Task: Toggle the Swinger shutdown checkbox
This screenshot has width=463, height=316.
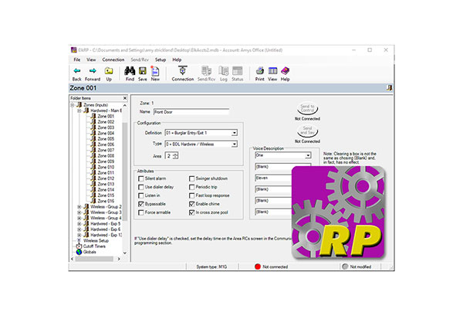Action: click(192, 178)
